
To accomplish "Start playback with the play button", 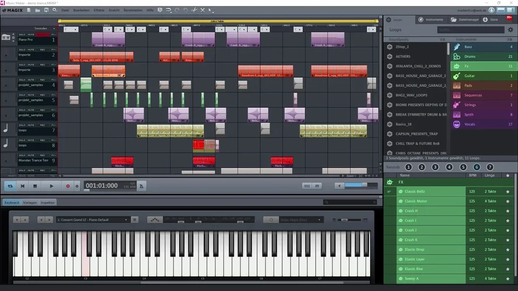I will (x=51, y=186).
